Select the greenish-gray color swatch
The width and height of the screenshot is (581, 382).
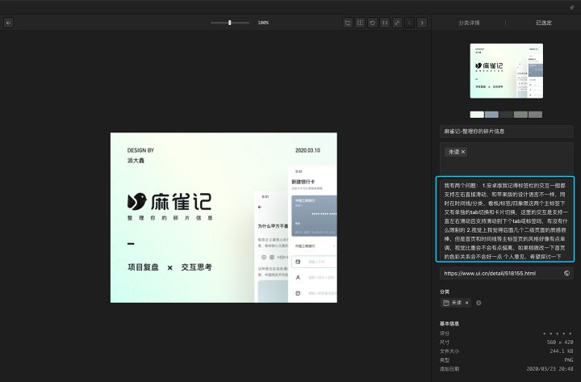point(520,115)
